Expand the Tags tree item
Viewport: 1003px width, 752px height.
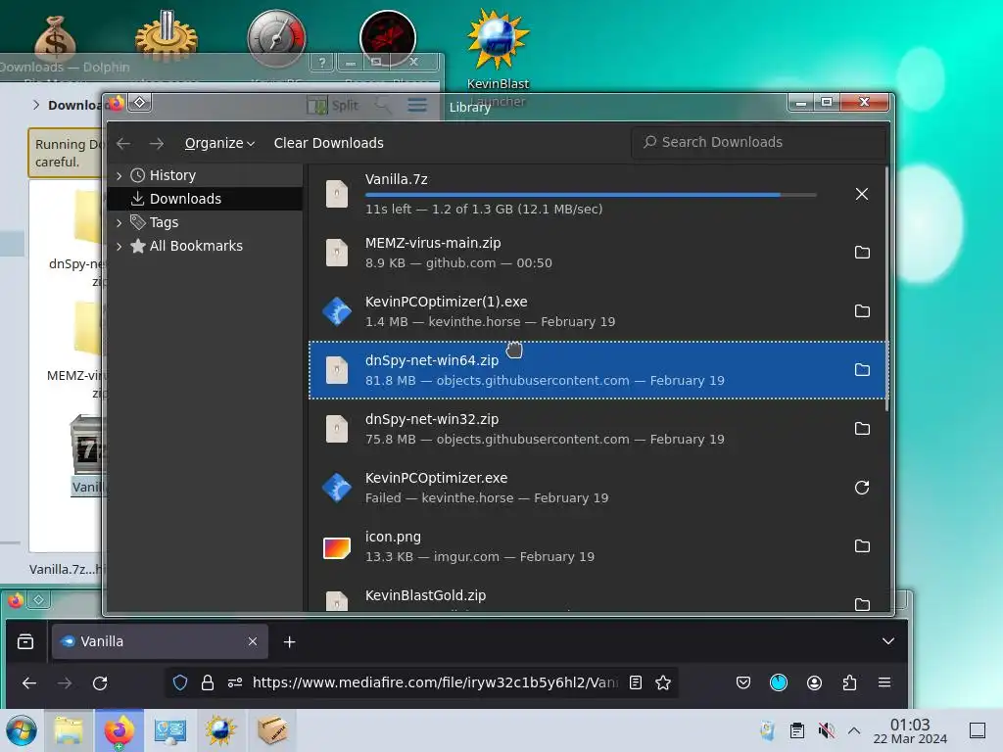119,222
